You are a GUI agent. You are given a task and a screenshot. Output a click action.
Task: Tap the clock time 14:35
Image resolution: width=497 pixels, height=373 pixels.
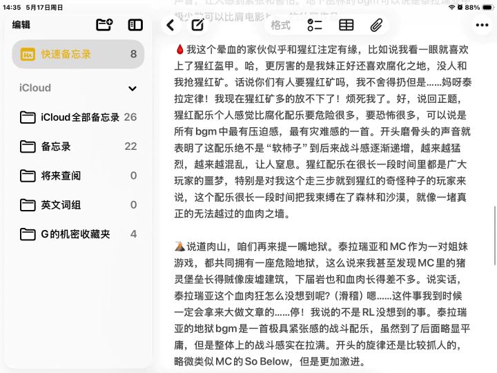[x=12, y=7]
